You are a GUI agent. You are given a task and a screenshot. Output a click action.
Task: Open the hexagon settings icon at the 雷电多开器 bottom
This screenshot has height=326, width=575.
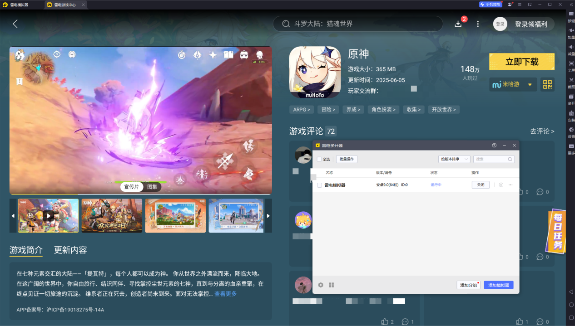(321, 285)
